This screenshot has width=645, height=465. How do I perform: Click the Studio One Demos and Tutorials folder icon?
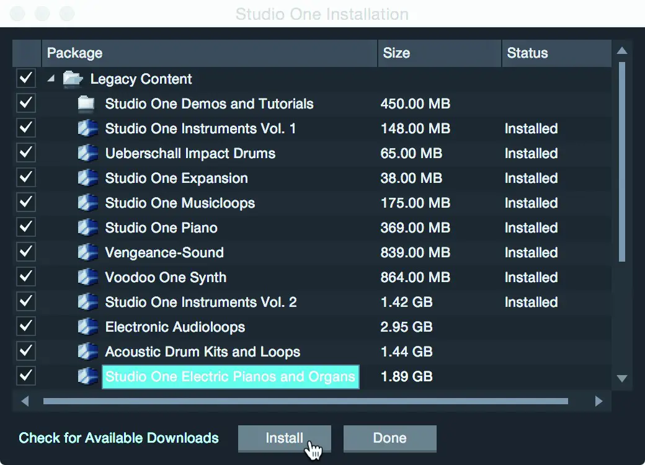point(86,104)
